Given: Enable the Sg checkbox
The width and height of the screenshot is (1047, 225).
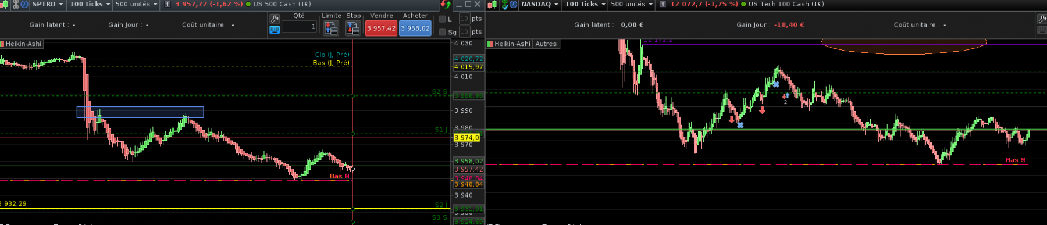Looking at the screenshot, I should (442, 33).
